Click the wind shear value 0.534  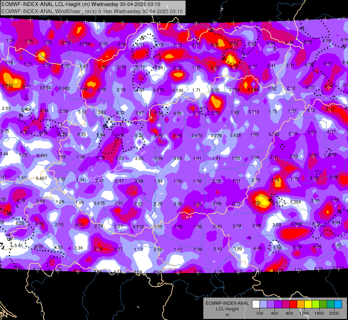45,88
